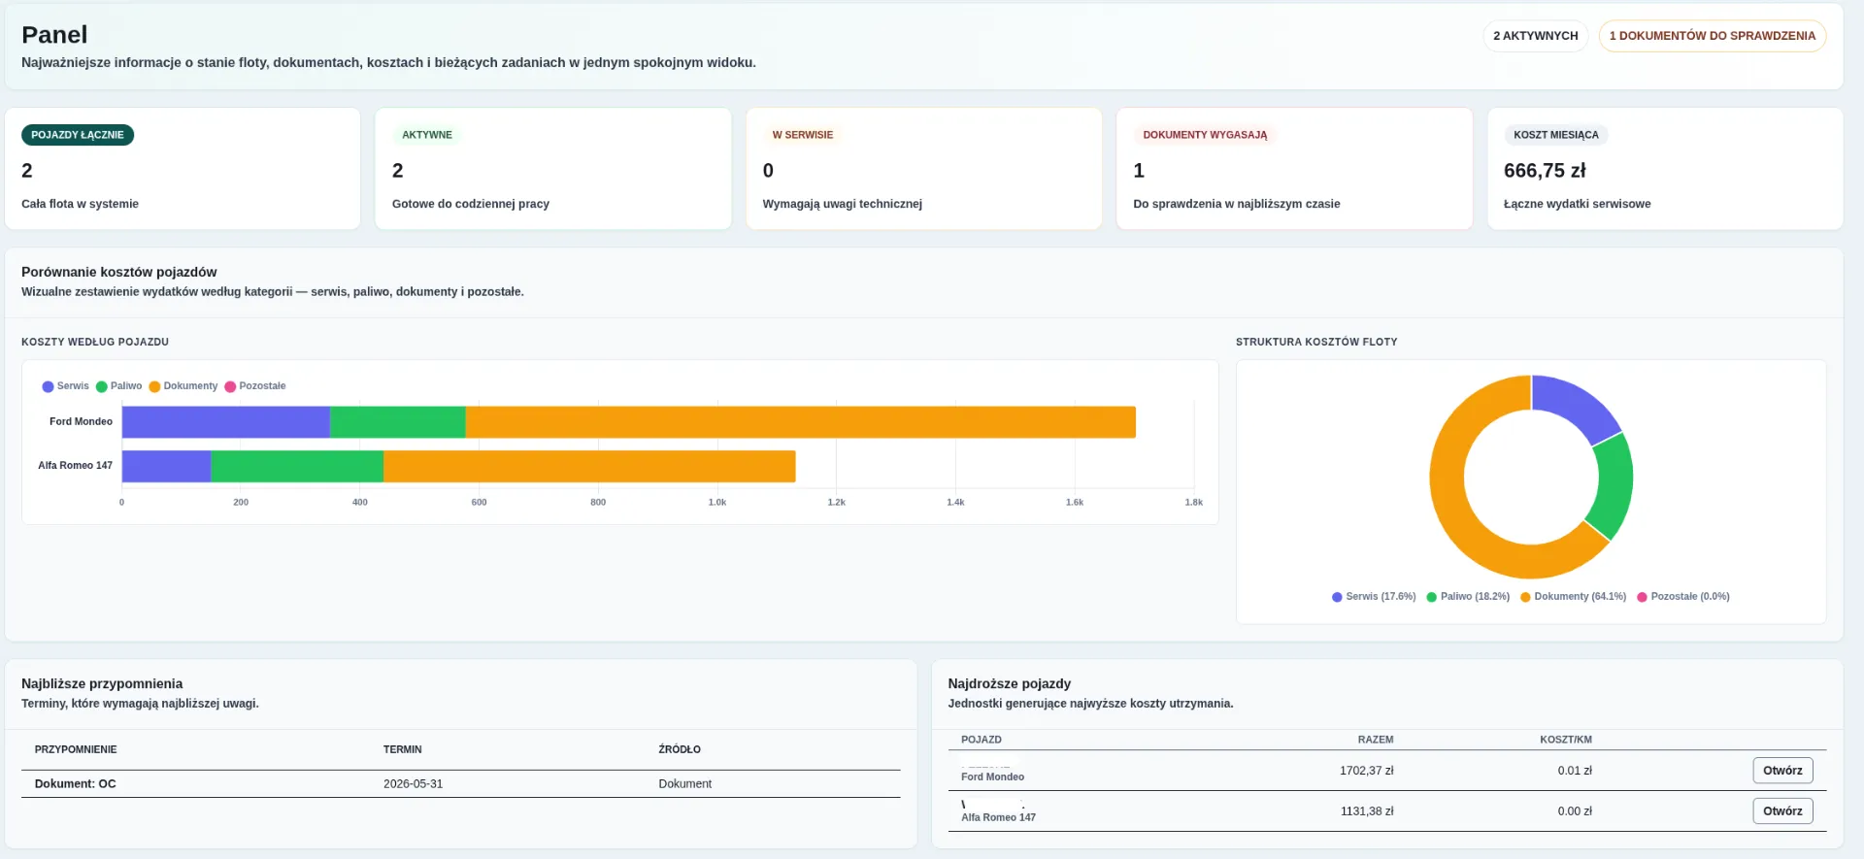
Task: Select Ford Mondeo orange Dokumenty bar segment
Action: point(800,422)
